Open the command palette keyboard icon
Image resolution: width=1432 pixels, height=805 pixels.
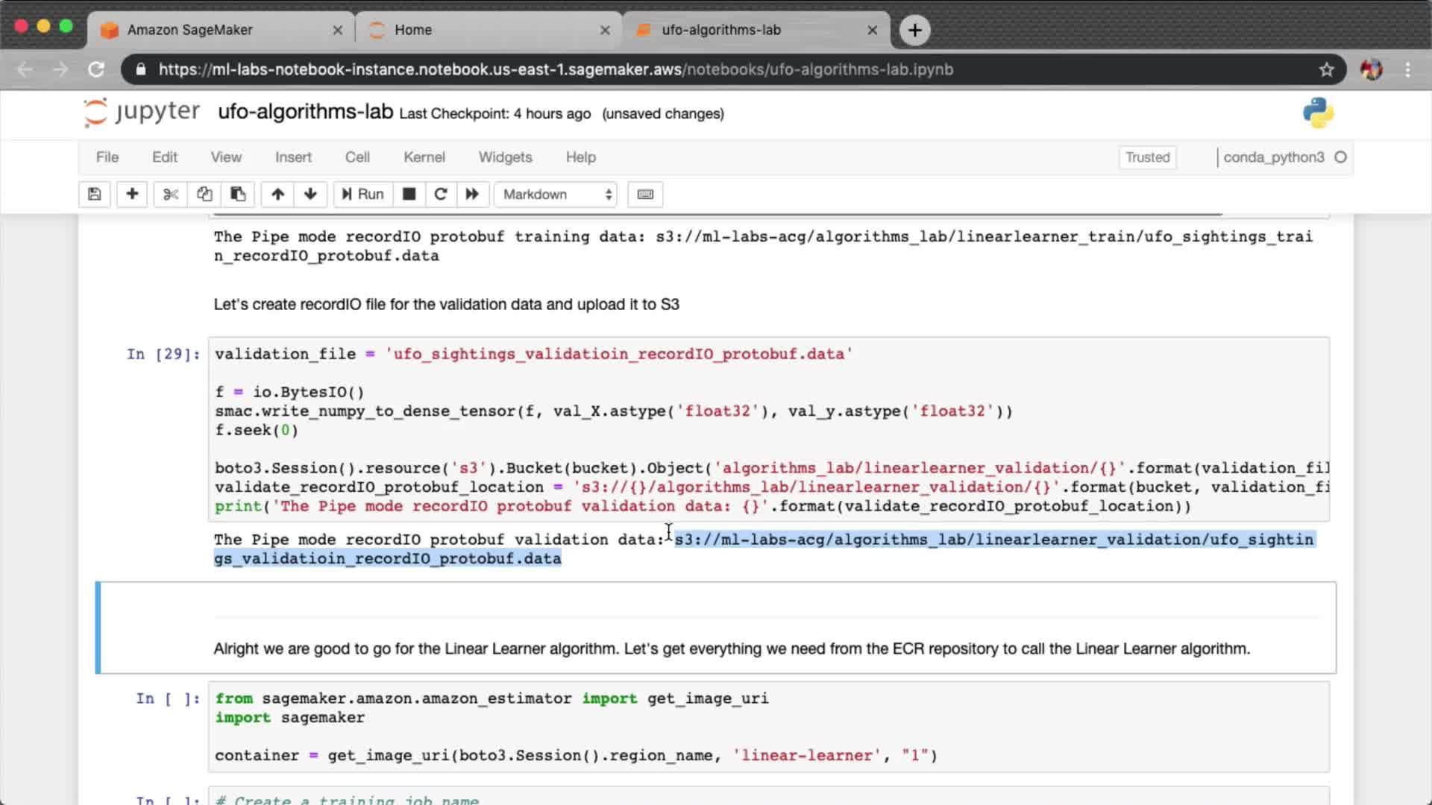645,194
